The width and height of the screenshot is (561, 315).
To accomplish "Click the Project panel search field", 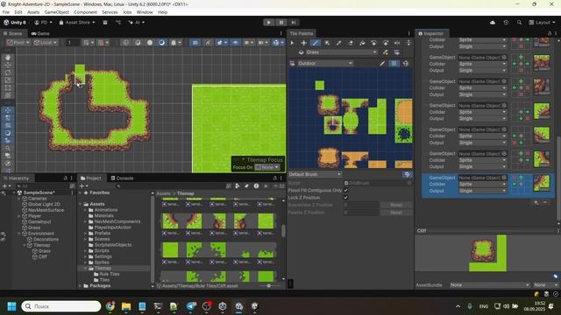I will pos(170,186).
